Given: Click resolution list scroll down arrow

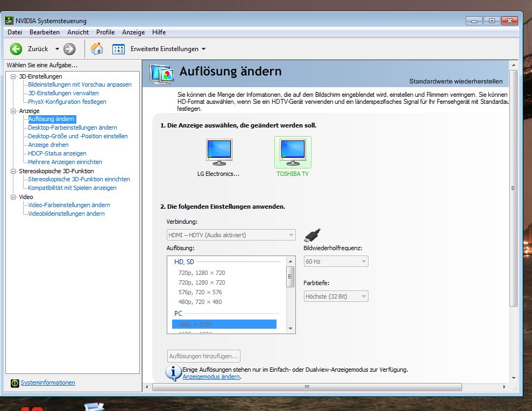Looking at the screenshot, I should [x=290, y=329].
